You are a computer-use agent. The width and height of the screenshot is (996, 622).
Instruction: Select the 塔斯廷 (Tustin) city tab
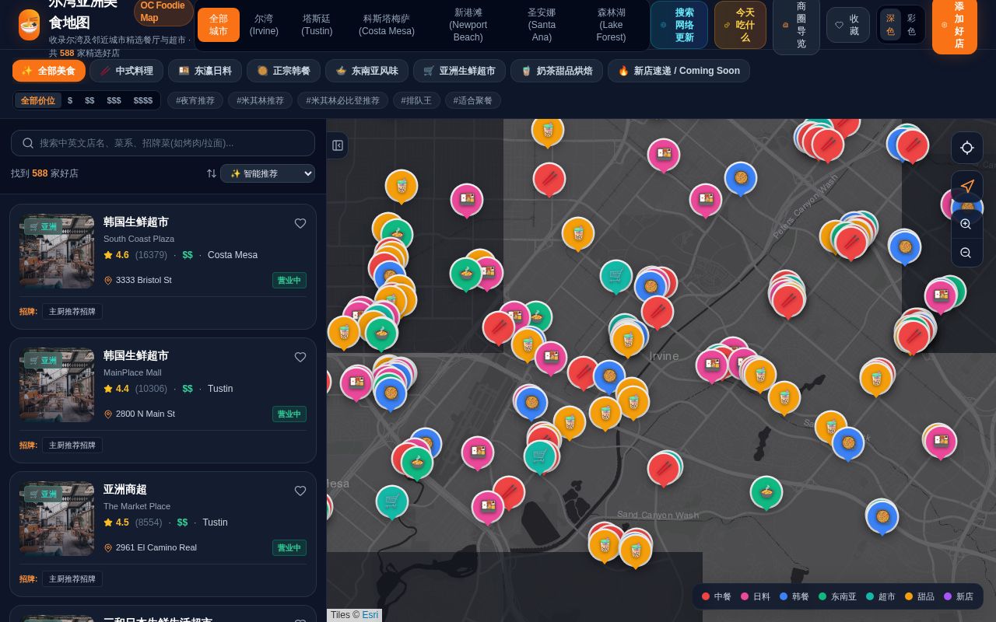tap(317, 25)
